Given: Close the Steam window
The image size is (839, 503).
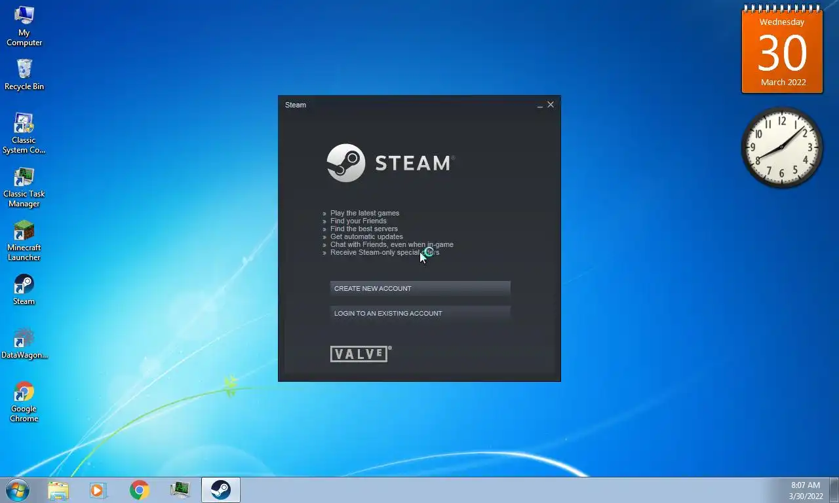Looking at the screenshot, I should [x=551, y=105].
